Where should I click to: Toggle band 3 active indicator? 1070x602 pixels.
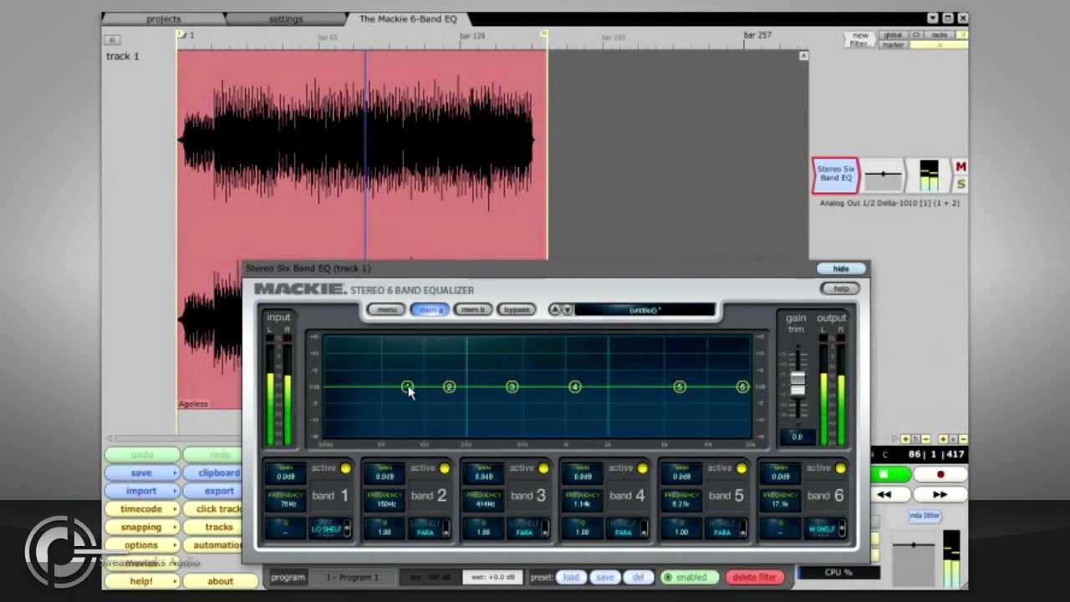(543, 468)
